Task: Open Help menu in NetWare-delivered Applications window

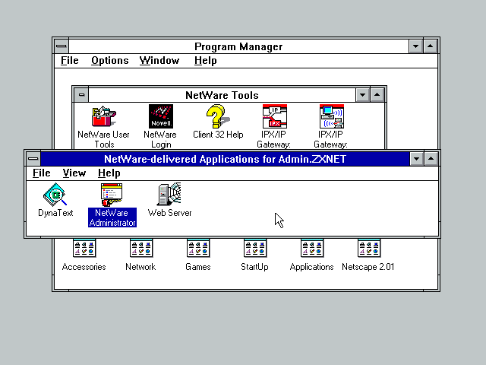Action: [x=109, y=173]
